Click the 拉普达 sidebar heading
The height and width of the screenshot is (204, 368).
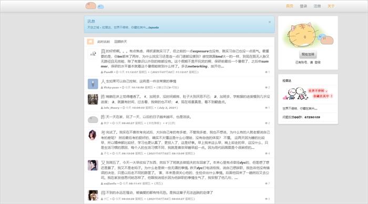click(x=287, y=81)
